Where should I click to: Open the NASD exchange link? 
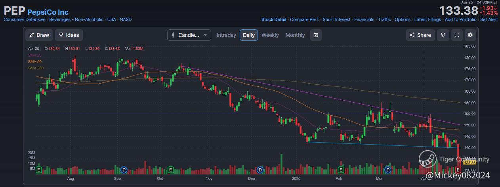126,19
